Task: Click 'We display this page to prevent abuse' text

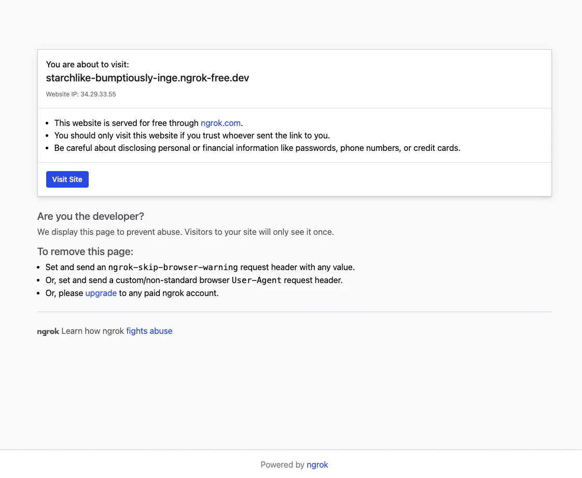Action: coord(186,232)
